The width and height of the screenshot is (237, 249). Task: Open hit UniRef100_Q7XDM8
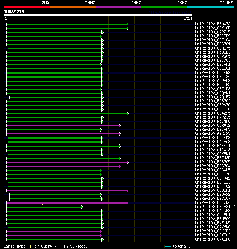pyautogui.click(x=213, y=239)
